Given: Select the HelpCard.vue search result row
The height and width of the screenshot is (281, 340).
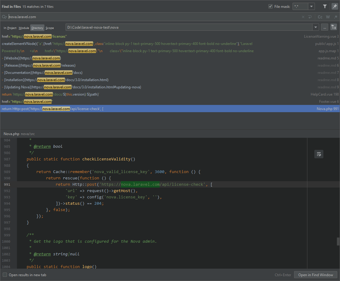Looking at the screenshot, I should [x=169, y=94].
